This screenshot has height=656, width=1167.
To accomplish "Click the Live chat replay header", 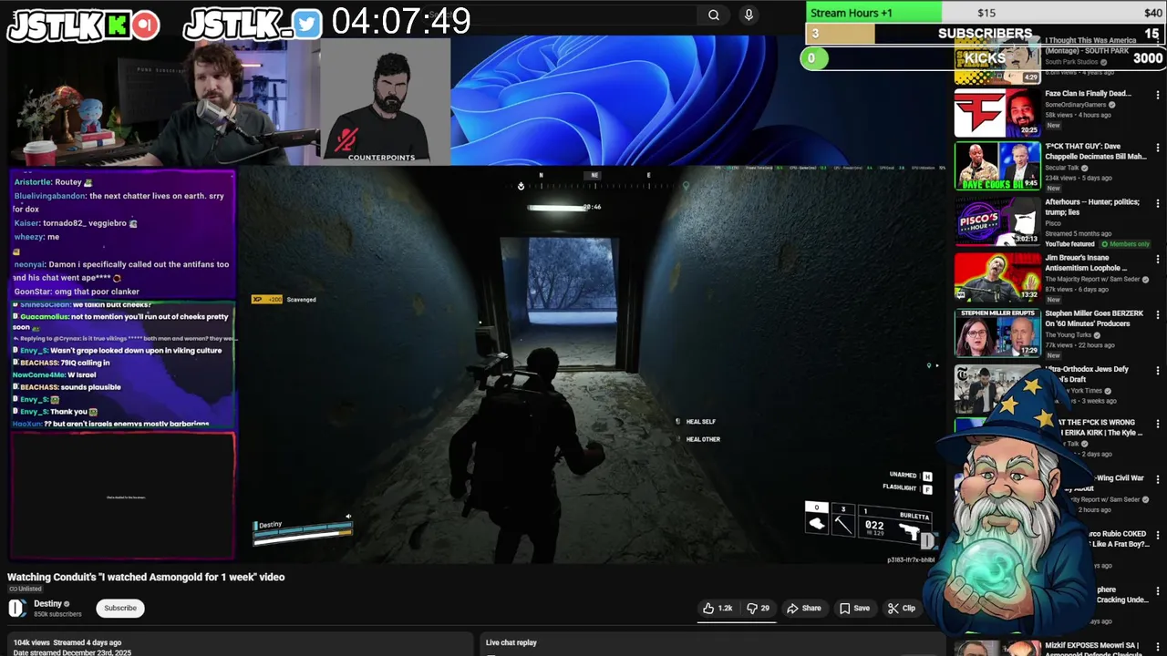I will pyautogui.click(x=511, y=642).
